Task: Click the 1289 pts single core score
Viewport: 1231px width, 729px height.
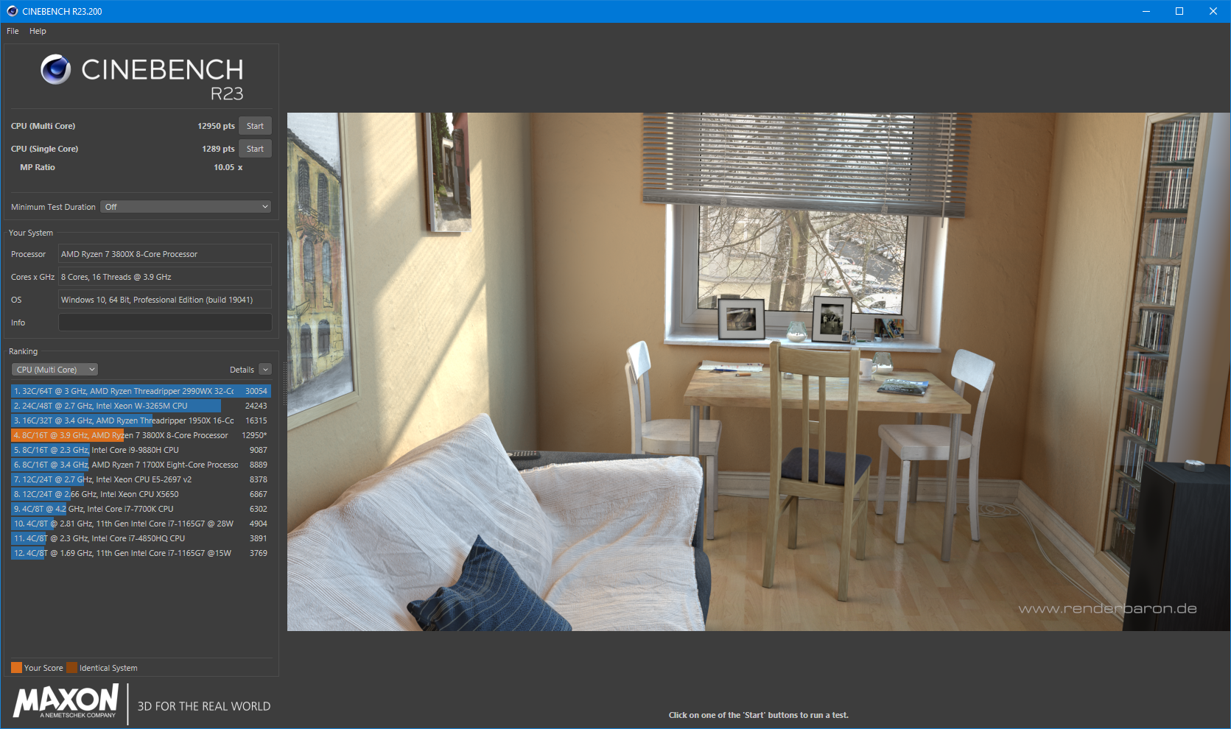Action: pos(218,149)
